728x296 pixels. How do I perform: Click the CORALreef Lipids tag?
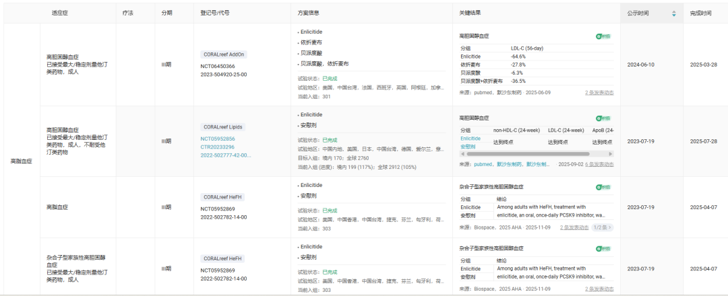click(x=223, y=126)
